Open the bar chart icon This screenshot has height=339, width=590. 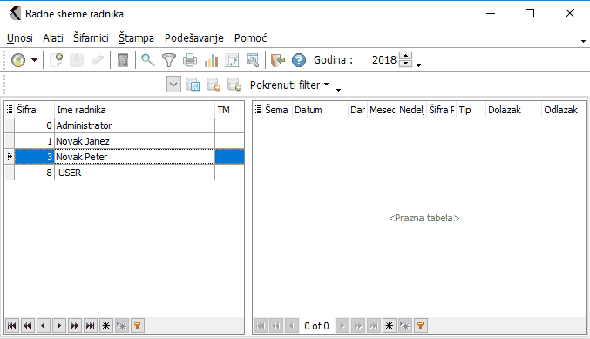[211, 60]
